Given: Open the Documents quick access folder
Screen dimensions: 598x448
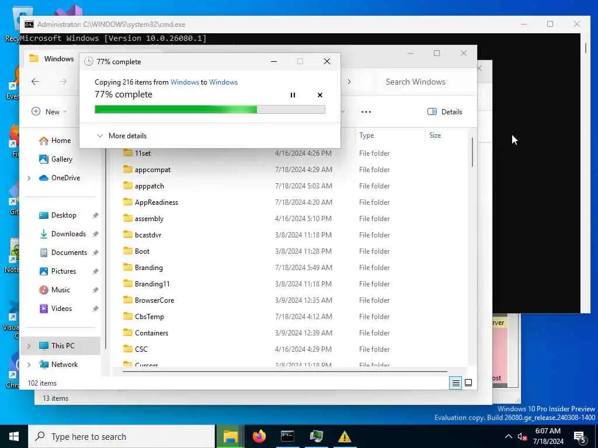Looking at the screenshot, I should coord(64,253).
